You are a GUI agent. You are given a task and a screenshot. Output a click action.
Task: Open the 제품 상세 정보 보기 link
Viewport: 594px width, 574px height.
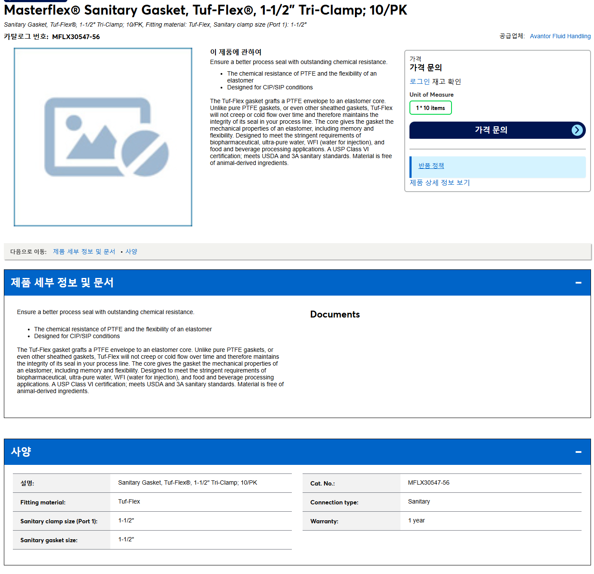point(439,183)
